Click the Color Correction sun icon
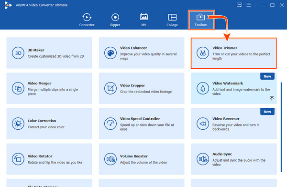Image resolution: width=287 pixels, height=187 pixels. click(x=18, y=124)
